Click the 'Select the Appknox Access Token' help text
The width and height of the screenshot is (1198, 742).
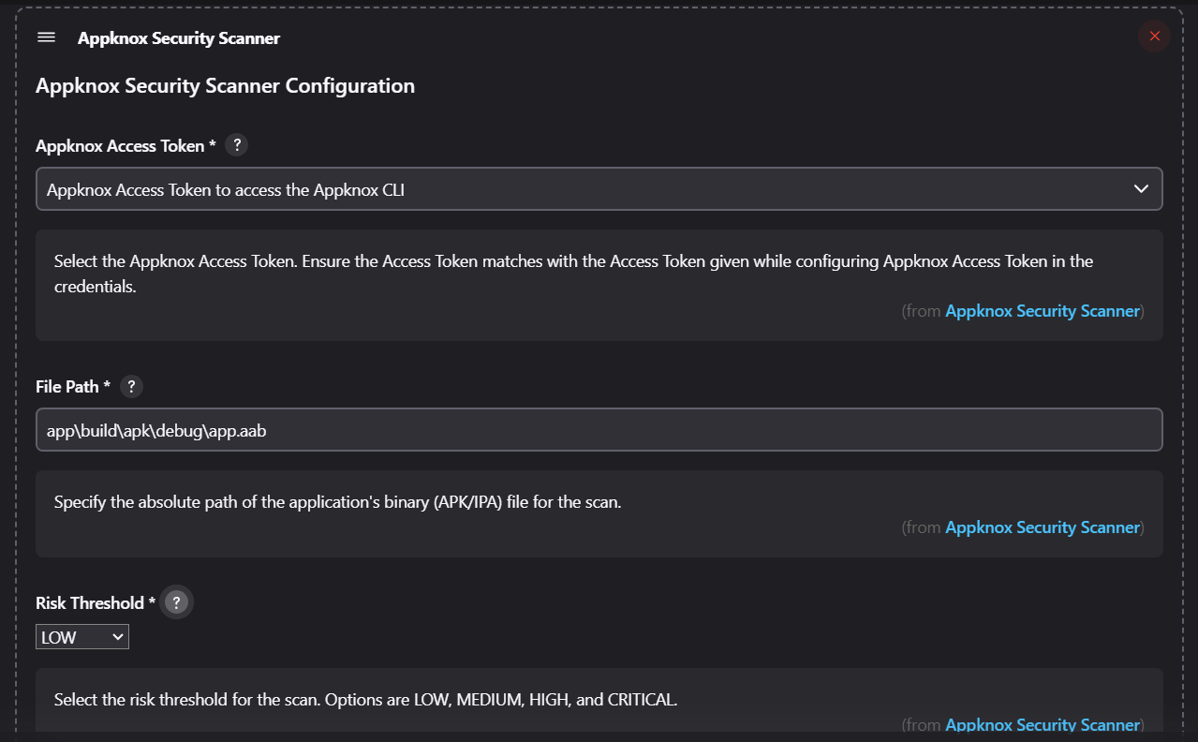pos(573,274)
